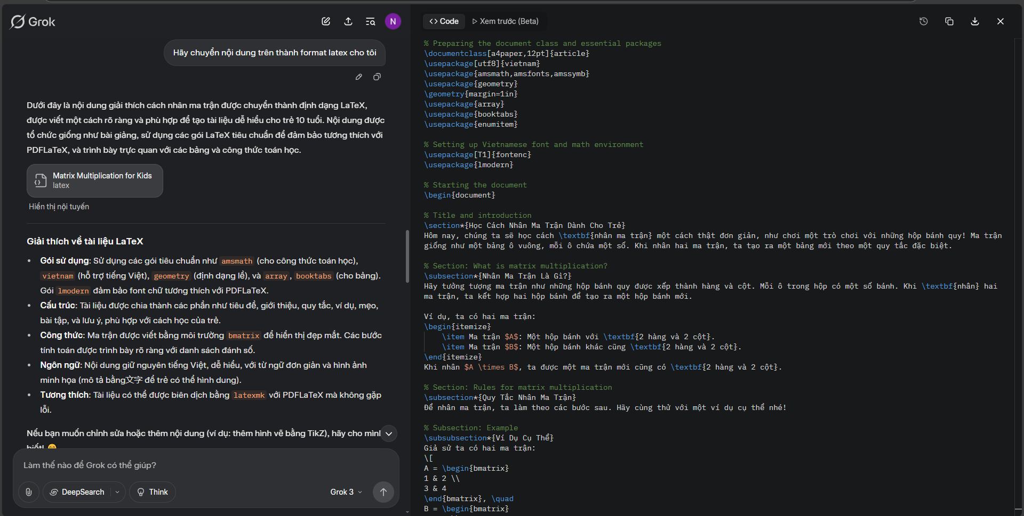This screenshot has height=516, width=1024.
Task: Click heading Giải thích về tài liệu LaTeX
Action: (85, 241)
